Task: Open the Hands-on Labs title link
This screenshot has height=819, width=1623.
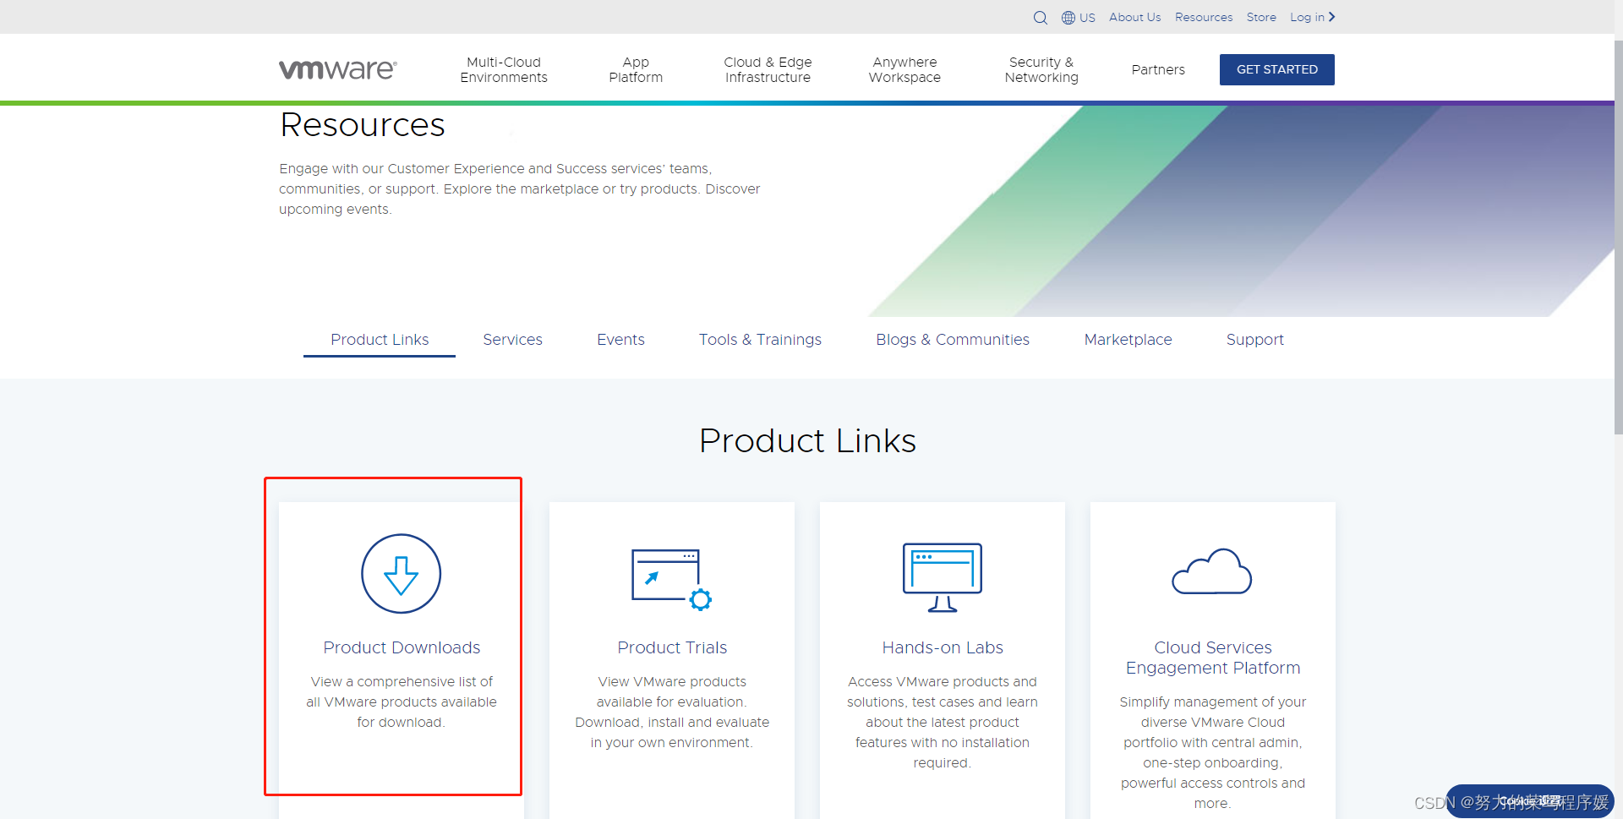Action: (943, 647)
